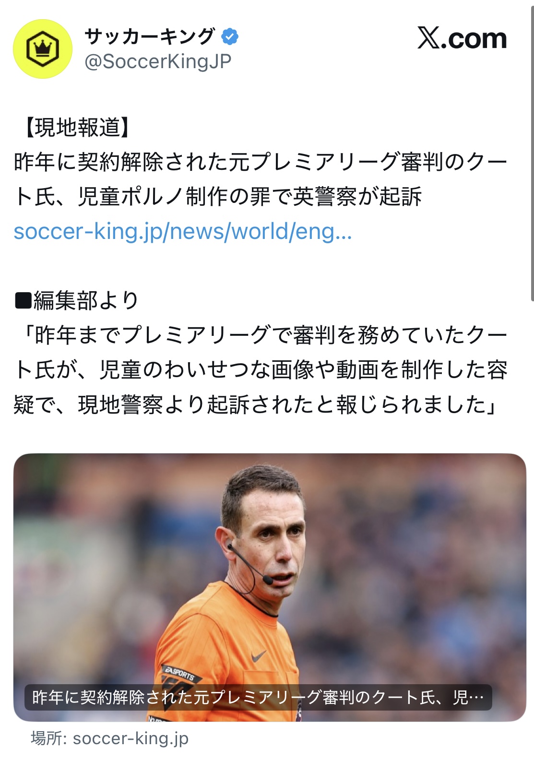Click the caption overlay on preview card
The width and height of the screenshot is (534, 772).
coord(258,697)
